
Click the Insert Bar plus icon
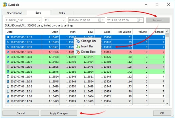pyautogui.click(x=78, y=46)
